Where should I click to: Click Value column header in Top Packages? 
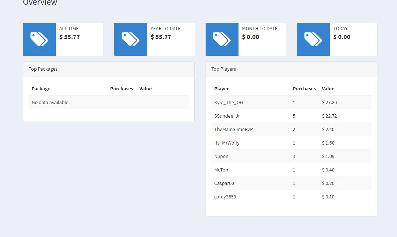tap(145, 88)
